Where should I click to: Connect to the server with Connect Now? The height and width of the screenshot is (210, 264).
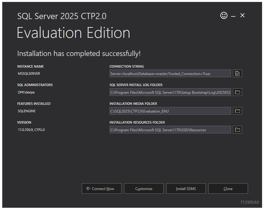pos(102,188)
